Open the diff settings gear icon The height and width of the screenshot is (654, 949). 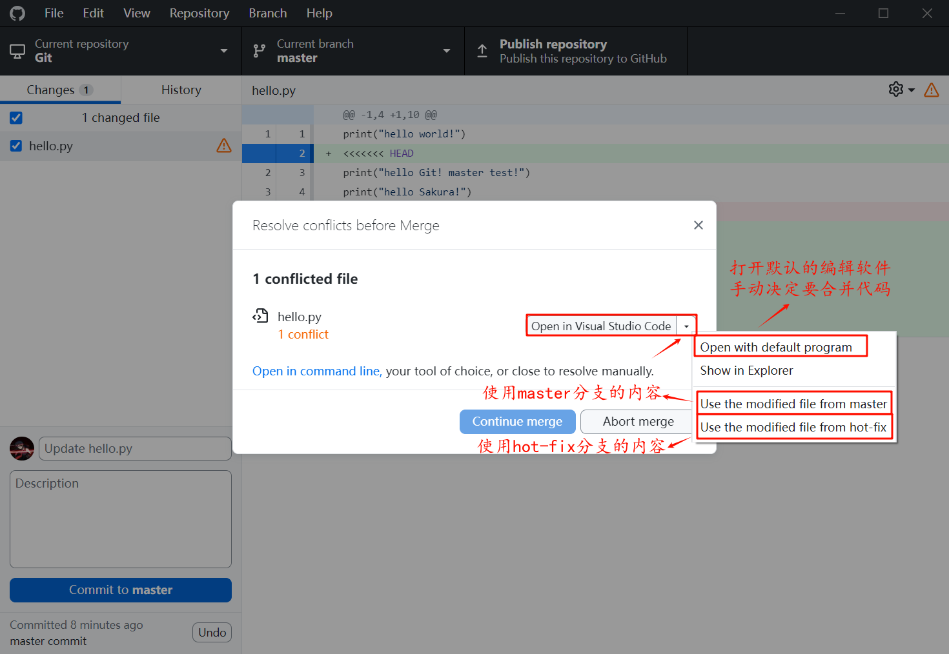896,89
